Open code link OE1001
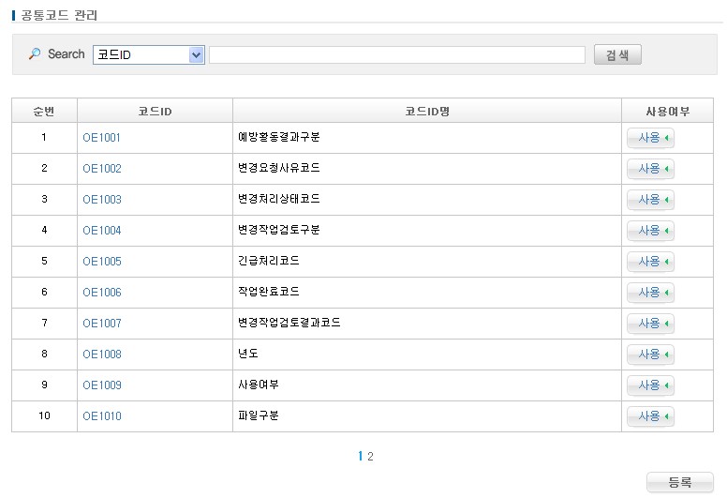727x498 pixels. (x=101, y=138)
